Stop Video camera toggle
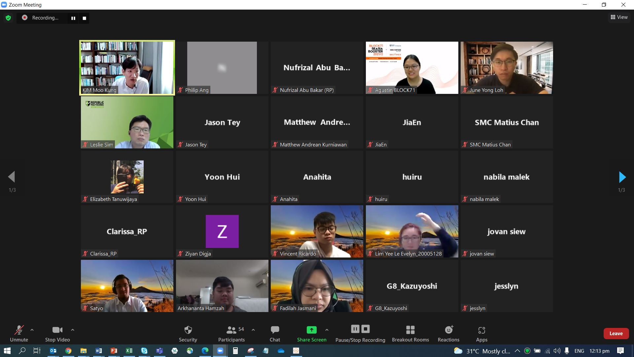Screen dimensions: 634x357 coord(57,333)
